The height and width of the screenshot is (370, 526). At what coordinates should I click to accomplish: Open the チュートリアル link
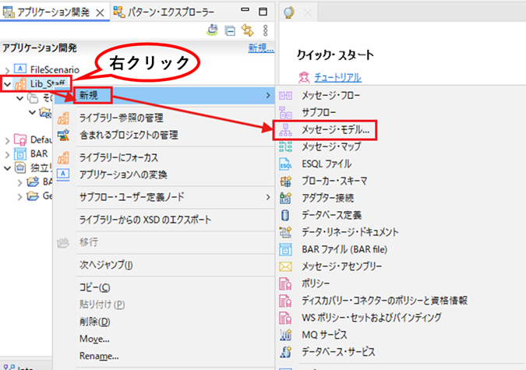pos(337,77)
